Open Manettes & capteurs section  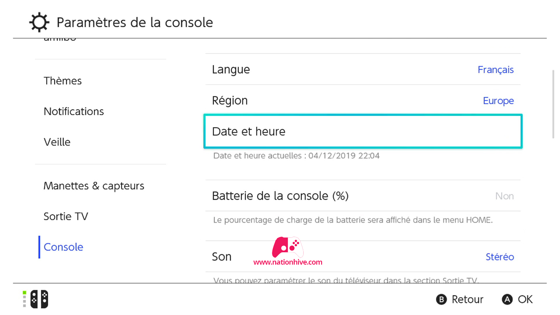[94, 186]
